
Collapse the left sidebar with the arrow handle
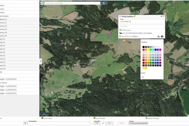41,61
